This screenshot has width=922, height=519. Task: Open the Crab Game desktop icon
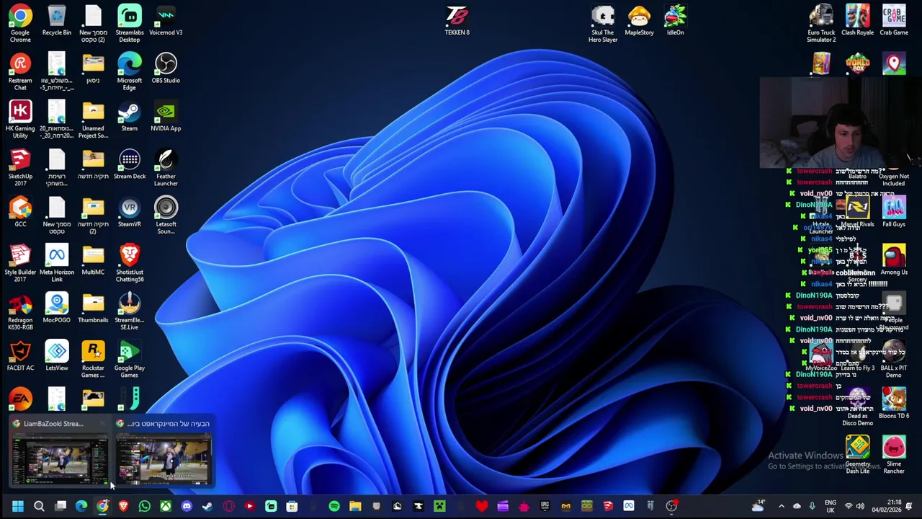894,20
